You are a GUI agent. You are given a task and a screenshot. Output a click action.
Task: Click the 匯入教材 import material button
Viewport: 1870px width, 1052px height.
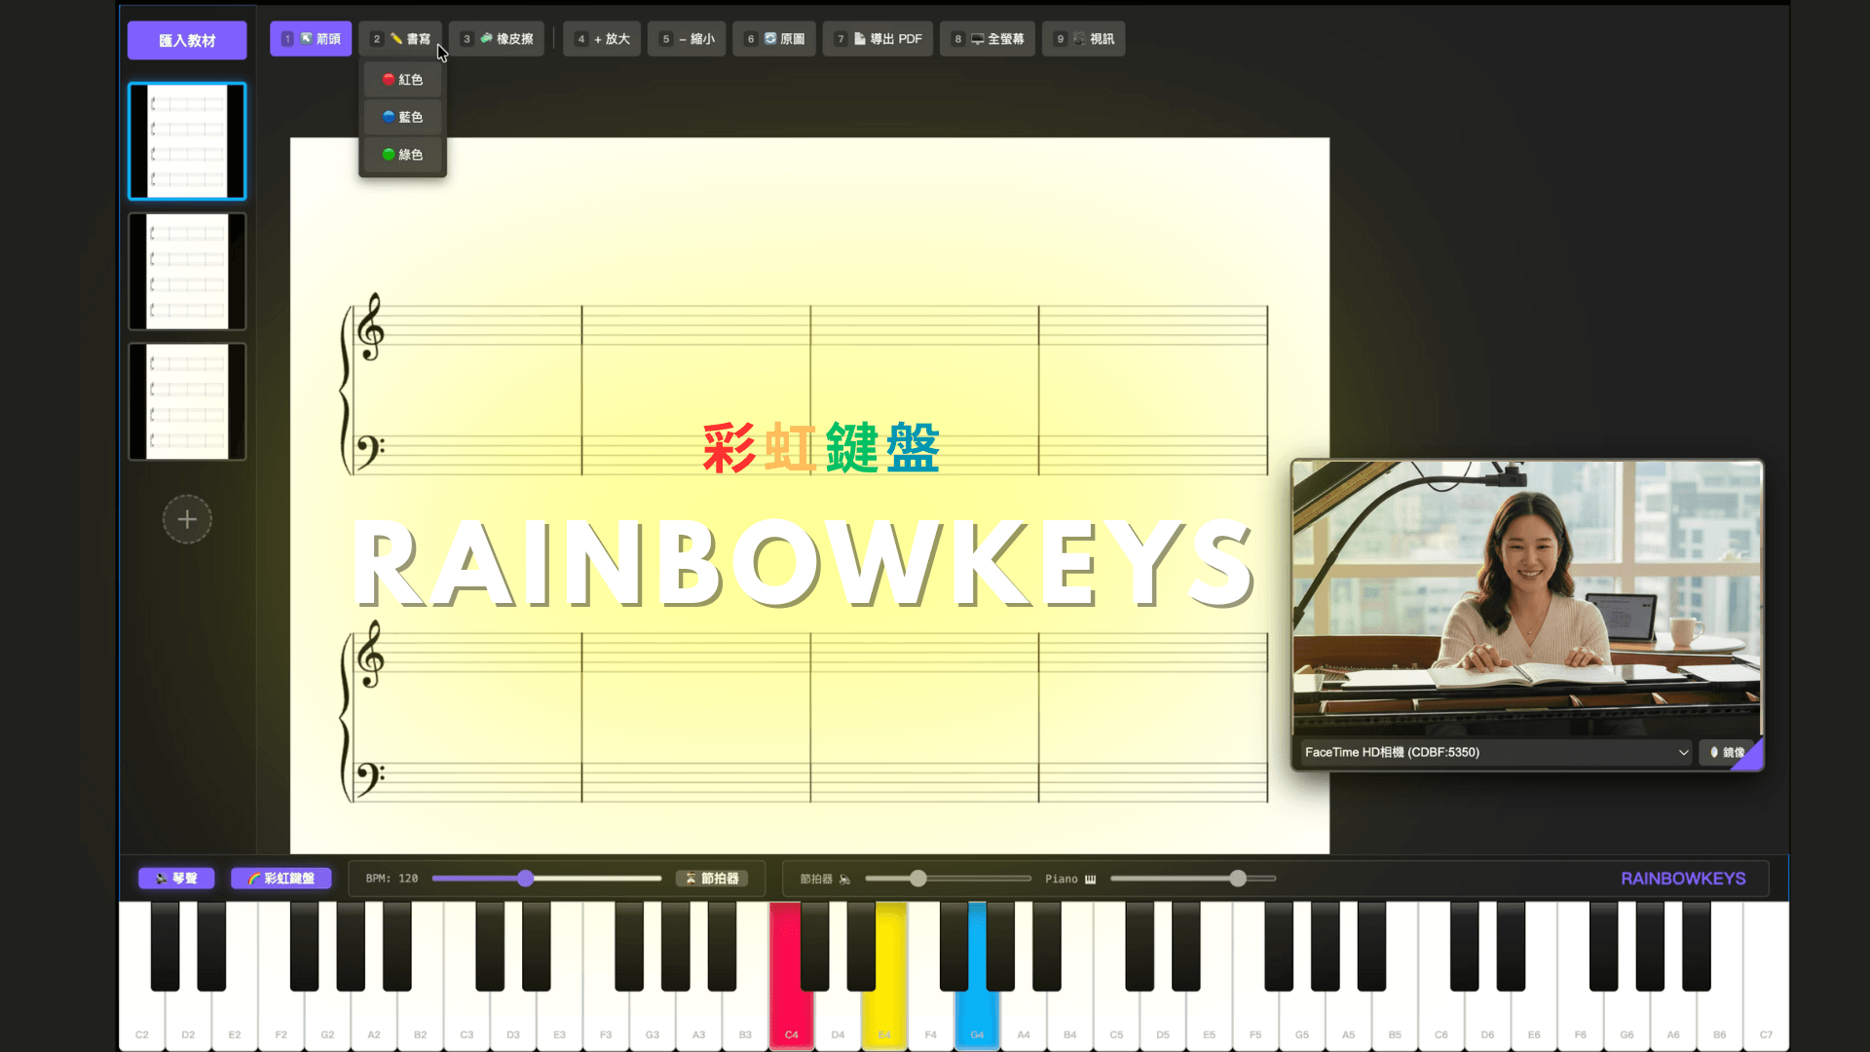tap(187, 41)
